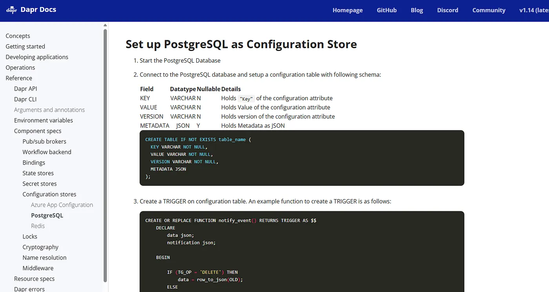Open Arguments and annotations page

(49, 110)
